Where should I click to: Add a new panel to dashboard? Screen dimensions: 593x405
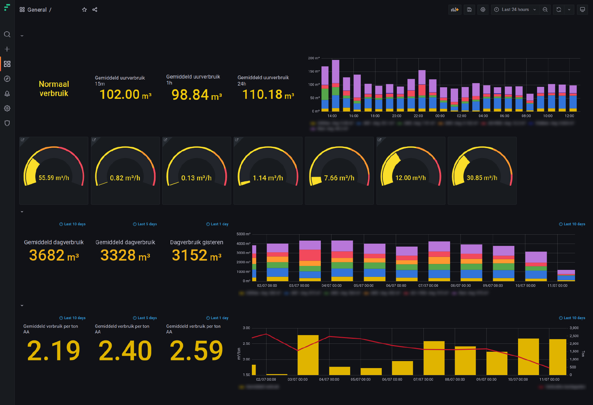coord(455,10)
